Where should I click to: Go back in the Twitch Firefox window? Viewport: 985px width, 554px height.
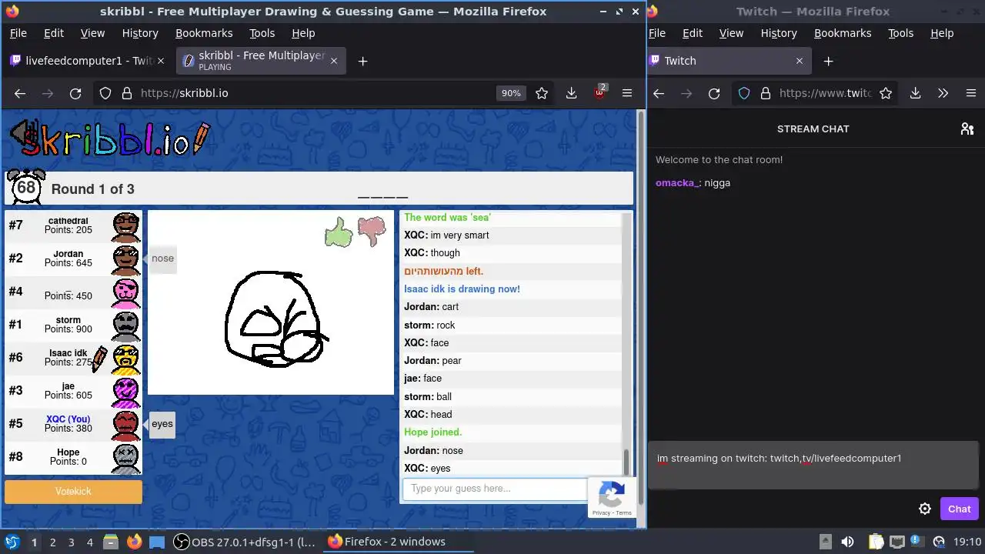[x=659, y=93]
